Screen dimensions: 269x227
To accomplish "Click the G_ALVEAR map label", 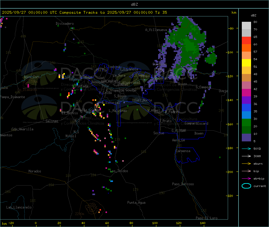I will point(179,131).
